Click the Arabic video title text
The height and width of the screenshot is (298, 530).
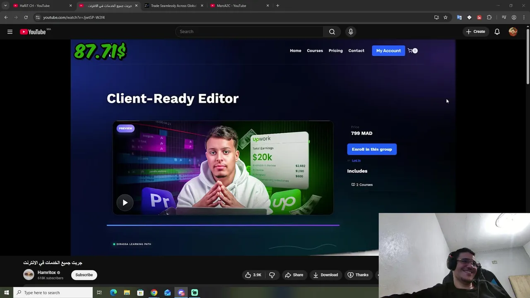(x=53, y=263)
